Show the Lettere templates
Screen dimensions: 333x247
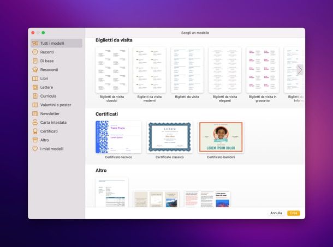46,87
